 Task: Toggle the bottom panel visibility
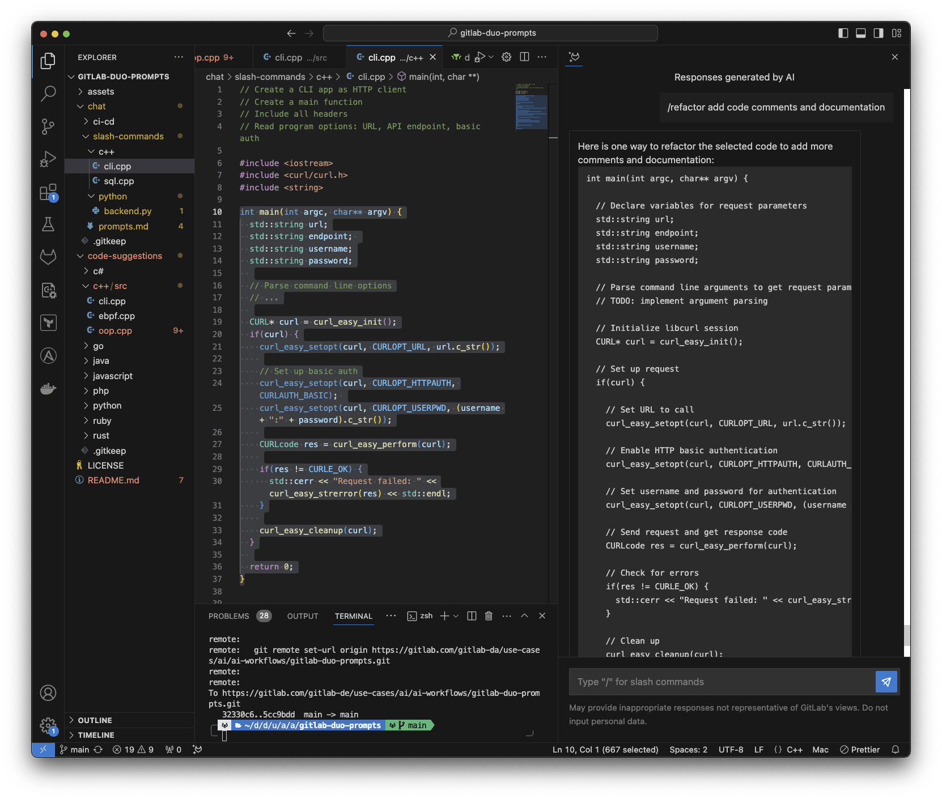click(860, 33)
